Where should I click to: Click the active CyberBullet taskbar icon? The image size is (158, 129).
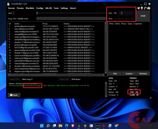[97, 126]
